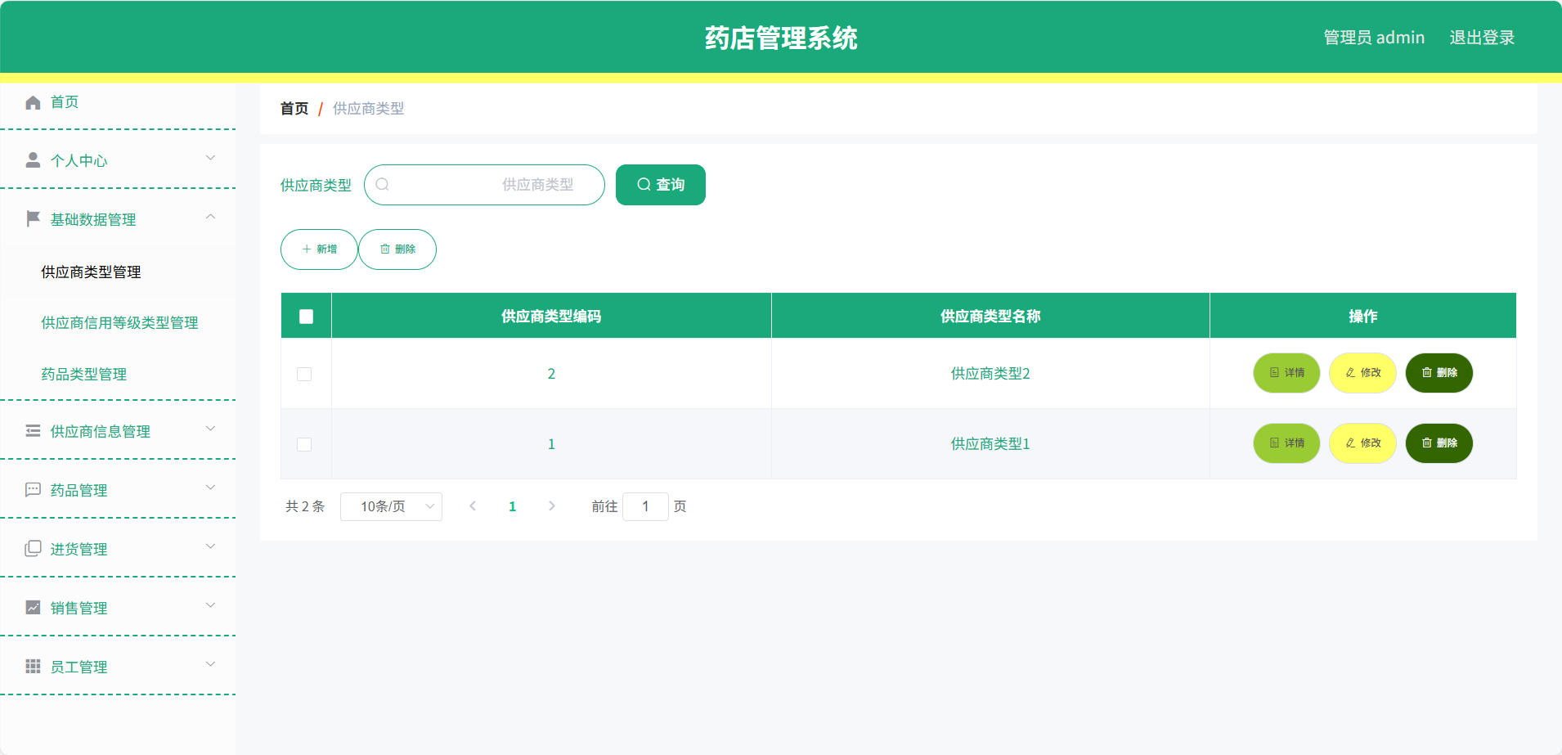Image resolution: width=1562 pixels, height=755 pixels.
Task: Check the checkbox for row with code 2
Action: (304, 374)
